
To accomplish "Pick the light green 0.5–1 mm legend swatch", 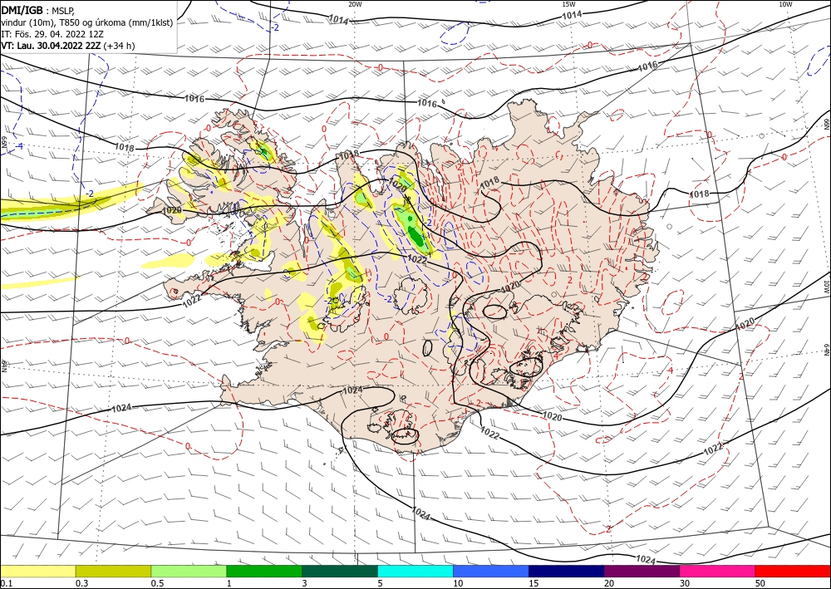I will pos(189,571).
